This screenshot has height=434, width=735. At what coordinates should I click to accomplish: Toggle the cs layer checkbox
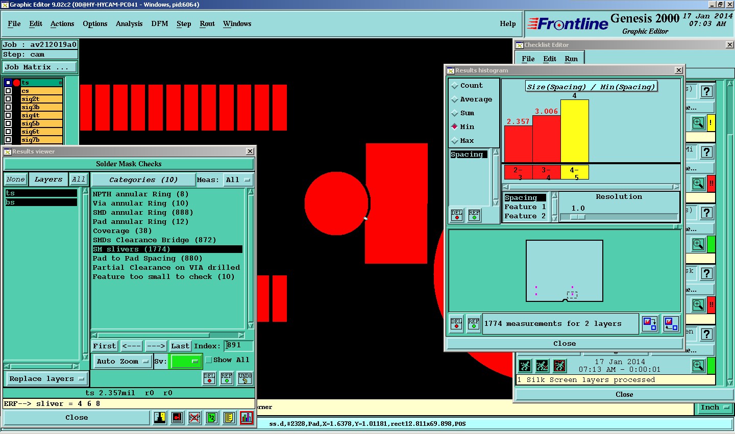click(8, 91)
